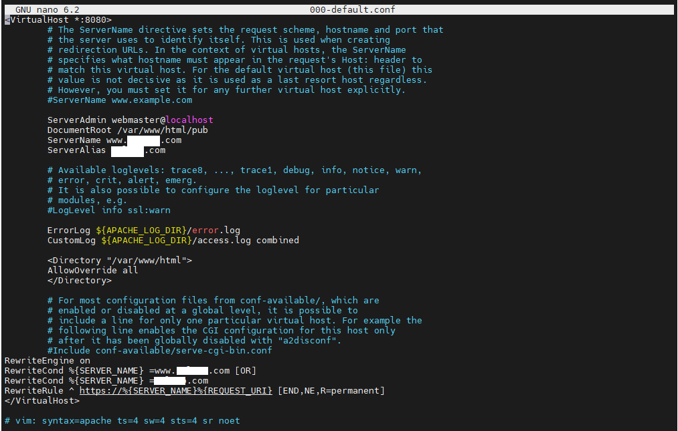Click the ServerName www line
The width and height of the screenshot is (678, 431).
[114, 140]
